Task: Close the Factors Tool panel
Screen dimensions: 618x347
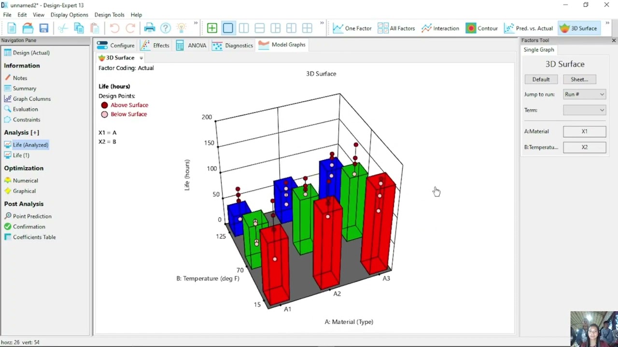Action: click(x=614, y=40)
